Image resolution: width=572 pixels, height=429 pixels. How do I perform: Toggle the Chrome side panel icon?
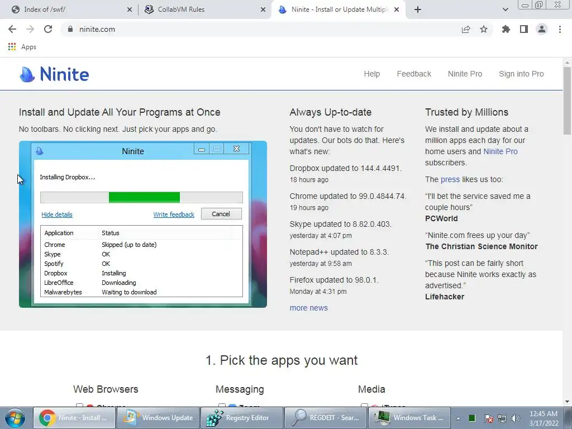[x=524, y=29]
